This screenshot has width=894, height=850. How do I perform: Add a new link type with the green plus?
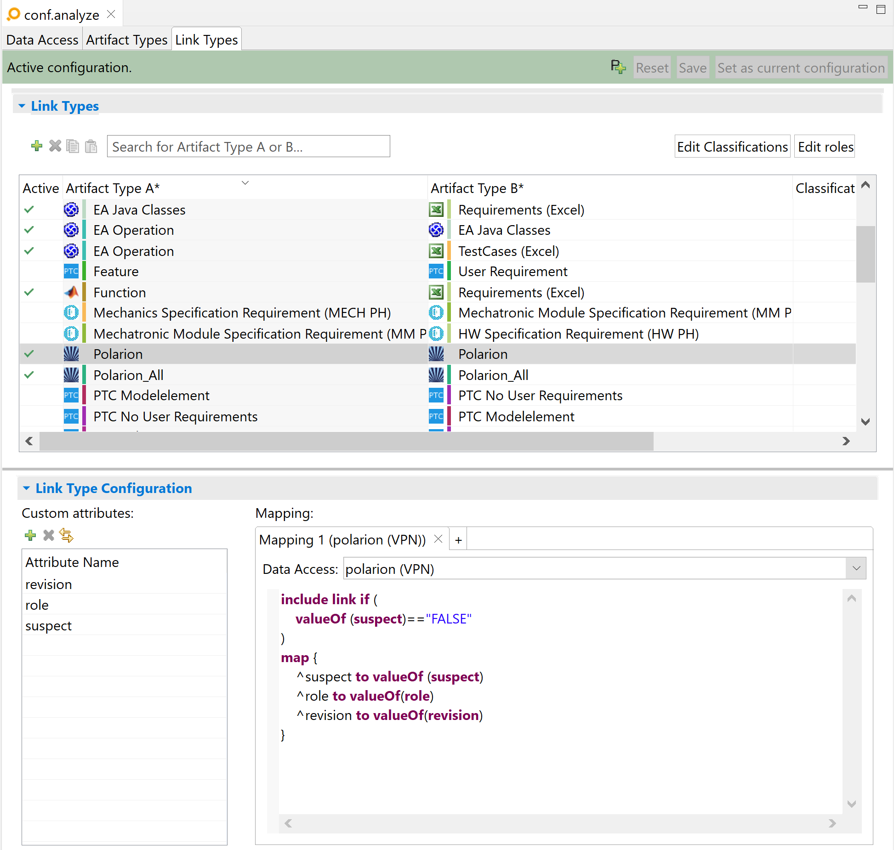[37, 146]
